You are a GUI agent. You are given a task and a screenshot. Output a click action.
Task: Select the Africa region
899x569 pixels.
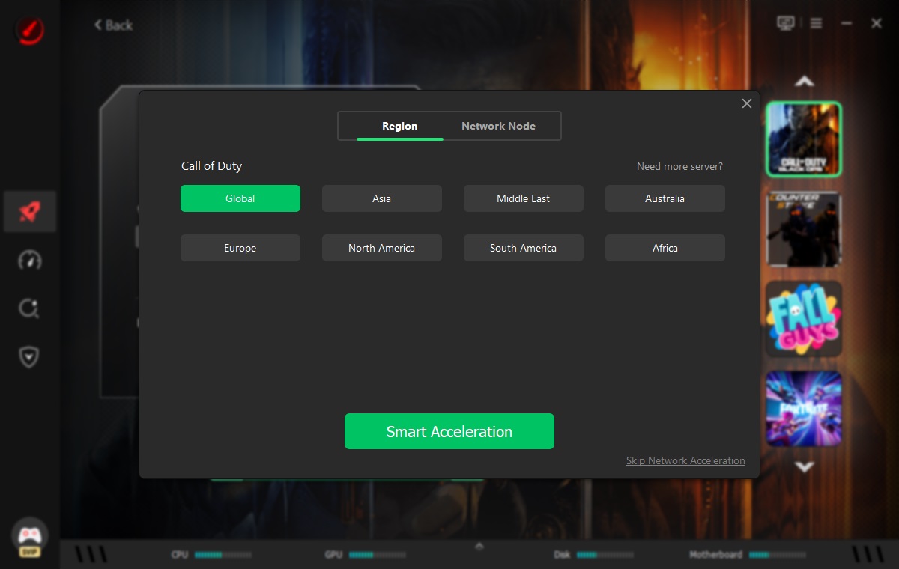point(665,248)
